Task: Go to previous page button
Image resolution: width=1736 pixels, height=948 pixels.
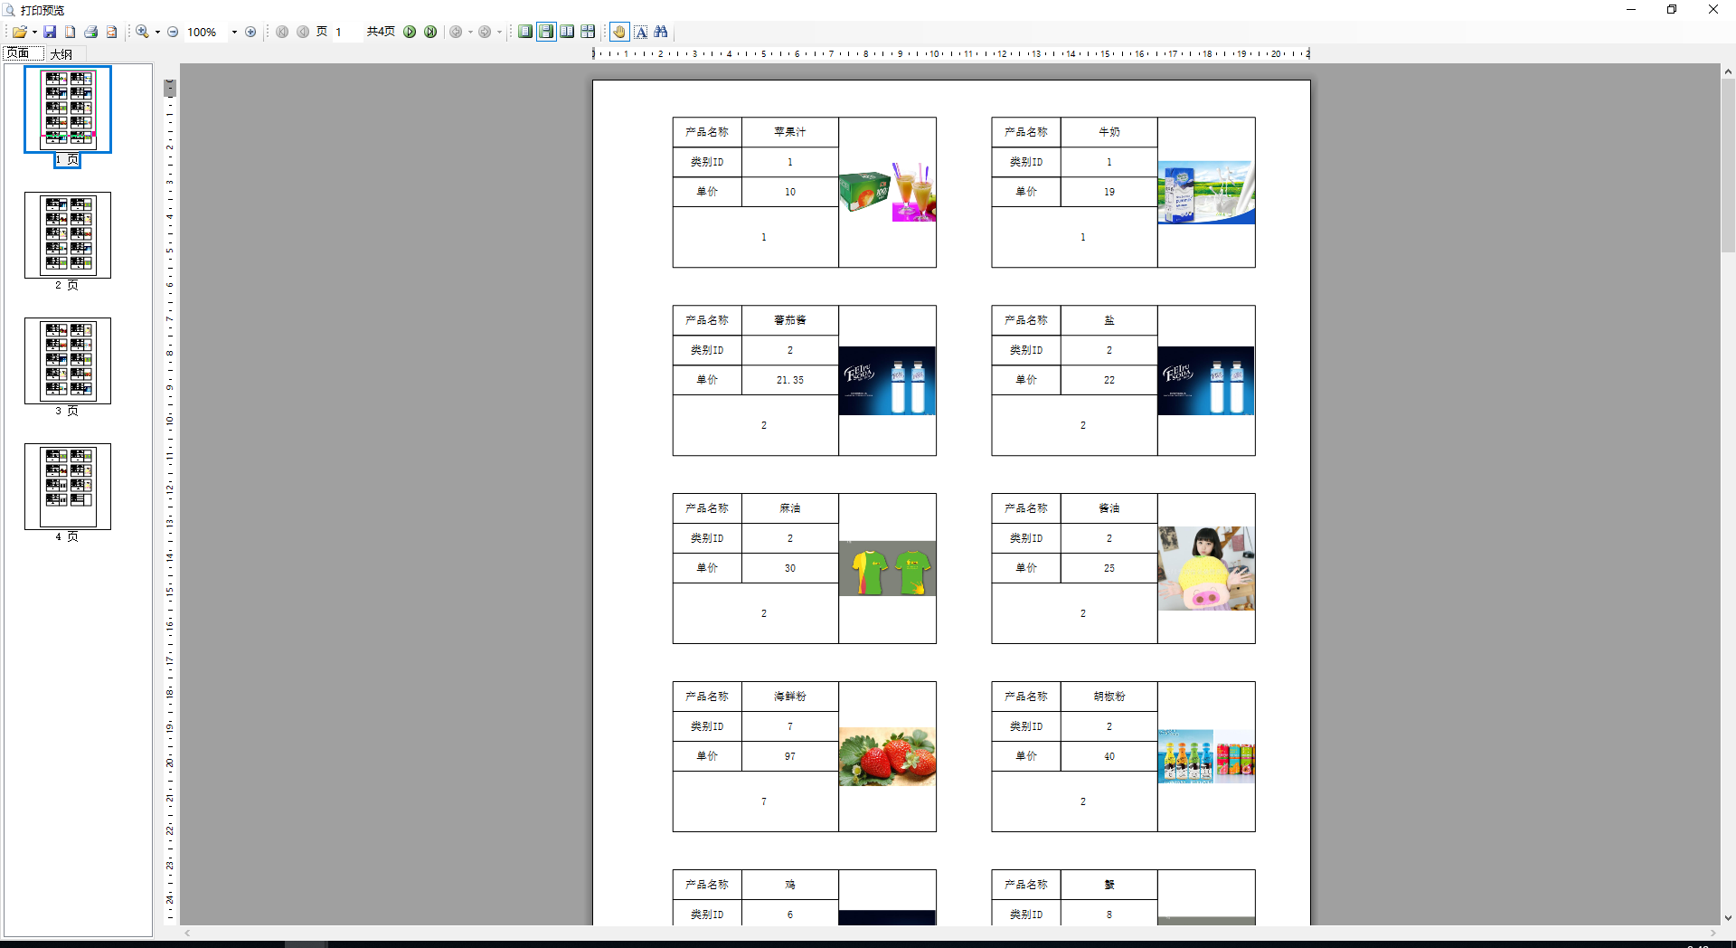Action: [303, 32]
